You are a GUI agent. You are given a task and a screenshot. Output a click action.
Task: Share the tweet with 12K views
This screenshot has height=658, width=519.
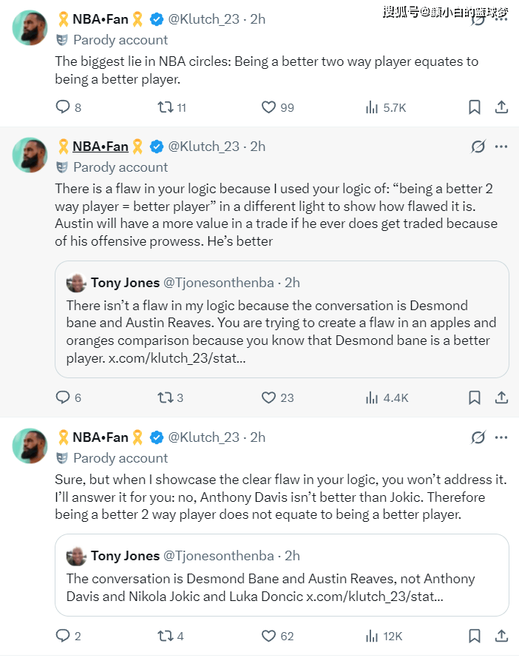pyautogui.click(x=501, y=635)
